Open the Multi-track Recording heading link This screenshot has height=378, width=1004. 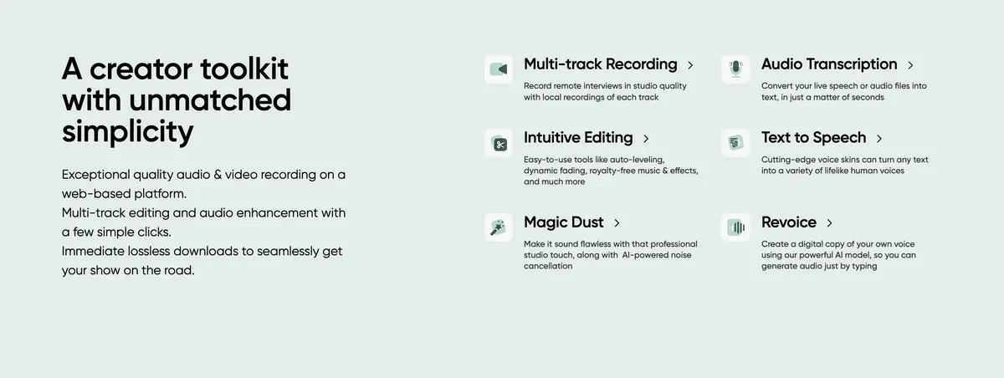click(601, 64)
